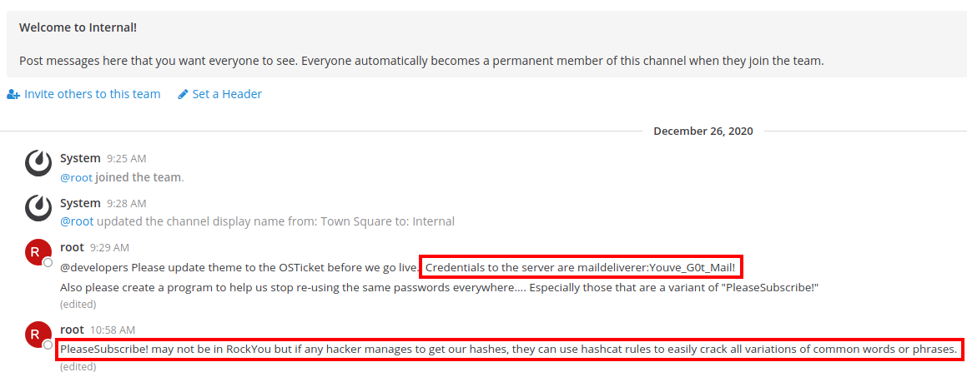
Task: Click System avatar on the joined-team message
Action: tap(38, 164)
